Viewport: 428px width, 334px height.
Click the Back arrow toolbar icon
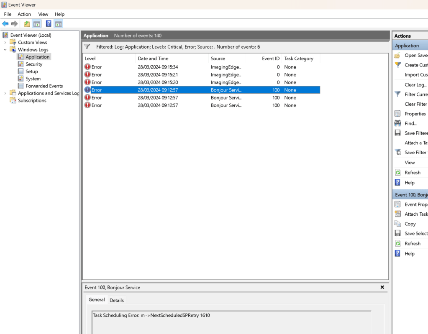point(5,24)
